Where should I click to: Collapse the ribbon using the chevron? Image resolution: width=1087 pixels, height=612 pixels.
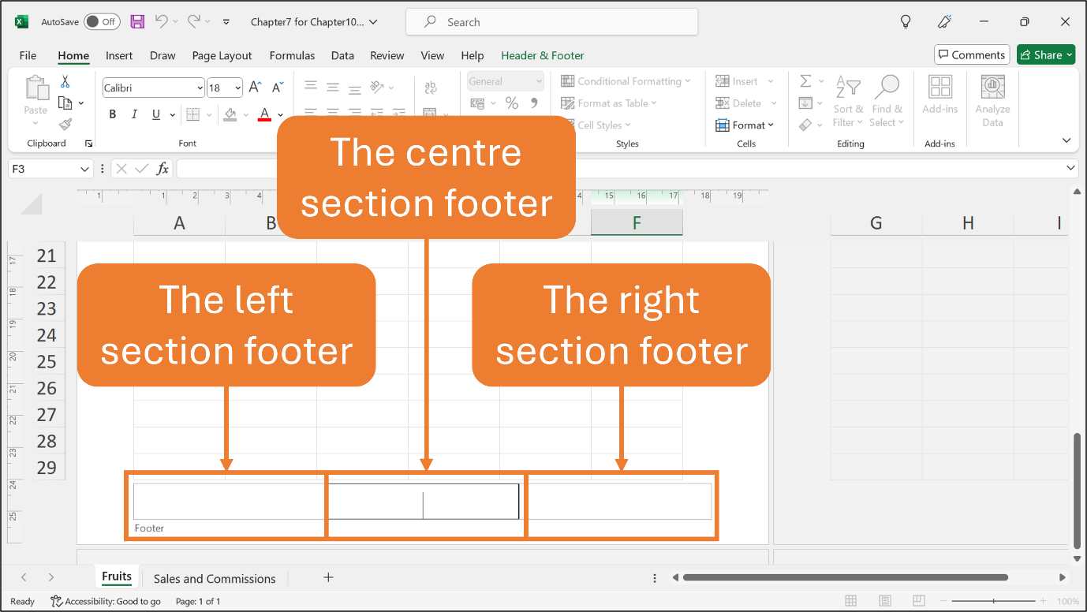[x=1066, y=140]
